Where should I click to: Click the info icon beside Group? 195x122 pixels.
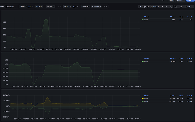click(x=70, y=6)
